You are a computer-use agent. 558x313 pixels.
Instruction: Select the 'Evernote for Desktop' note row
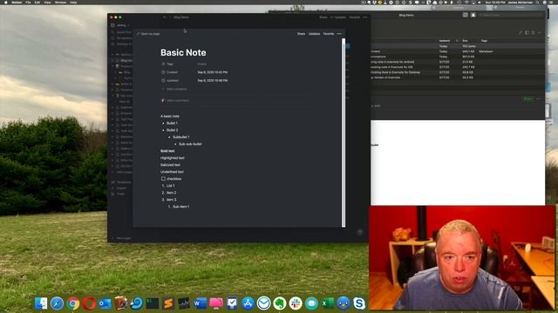coord(457,72)
